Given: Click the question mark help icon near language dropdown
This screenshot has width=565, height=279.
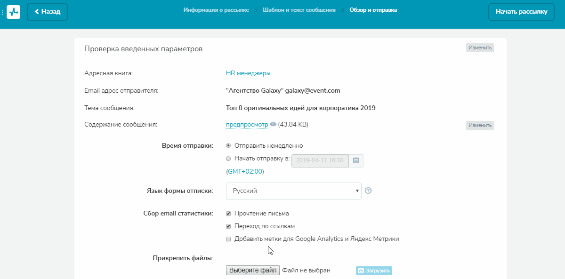Looking at the screenshot, I should 368,191.
